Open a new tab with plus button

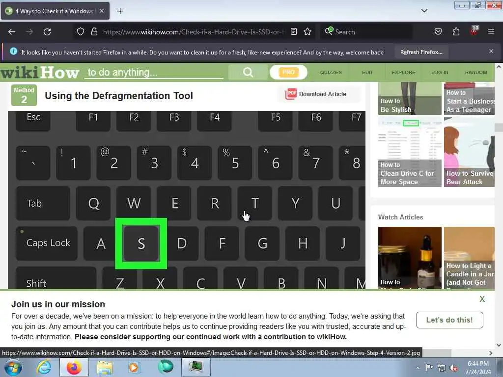[x=120, y=11]
